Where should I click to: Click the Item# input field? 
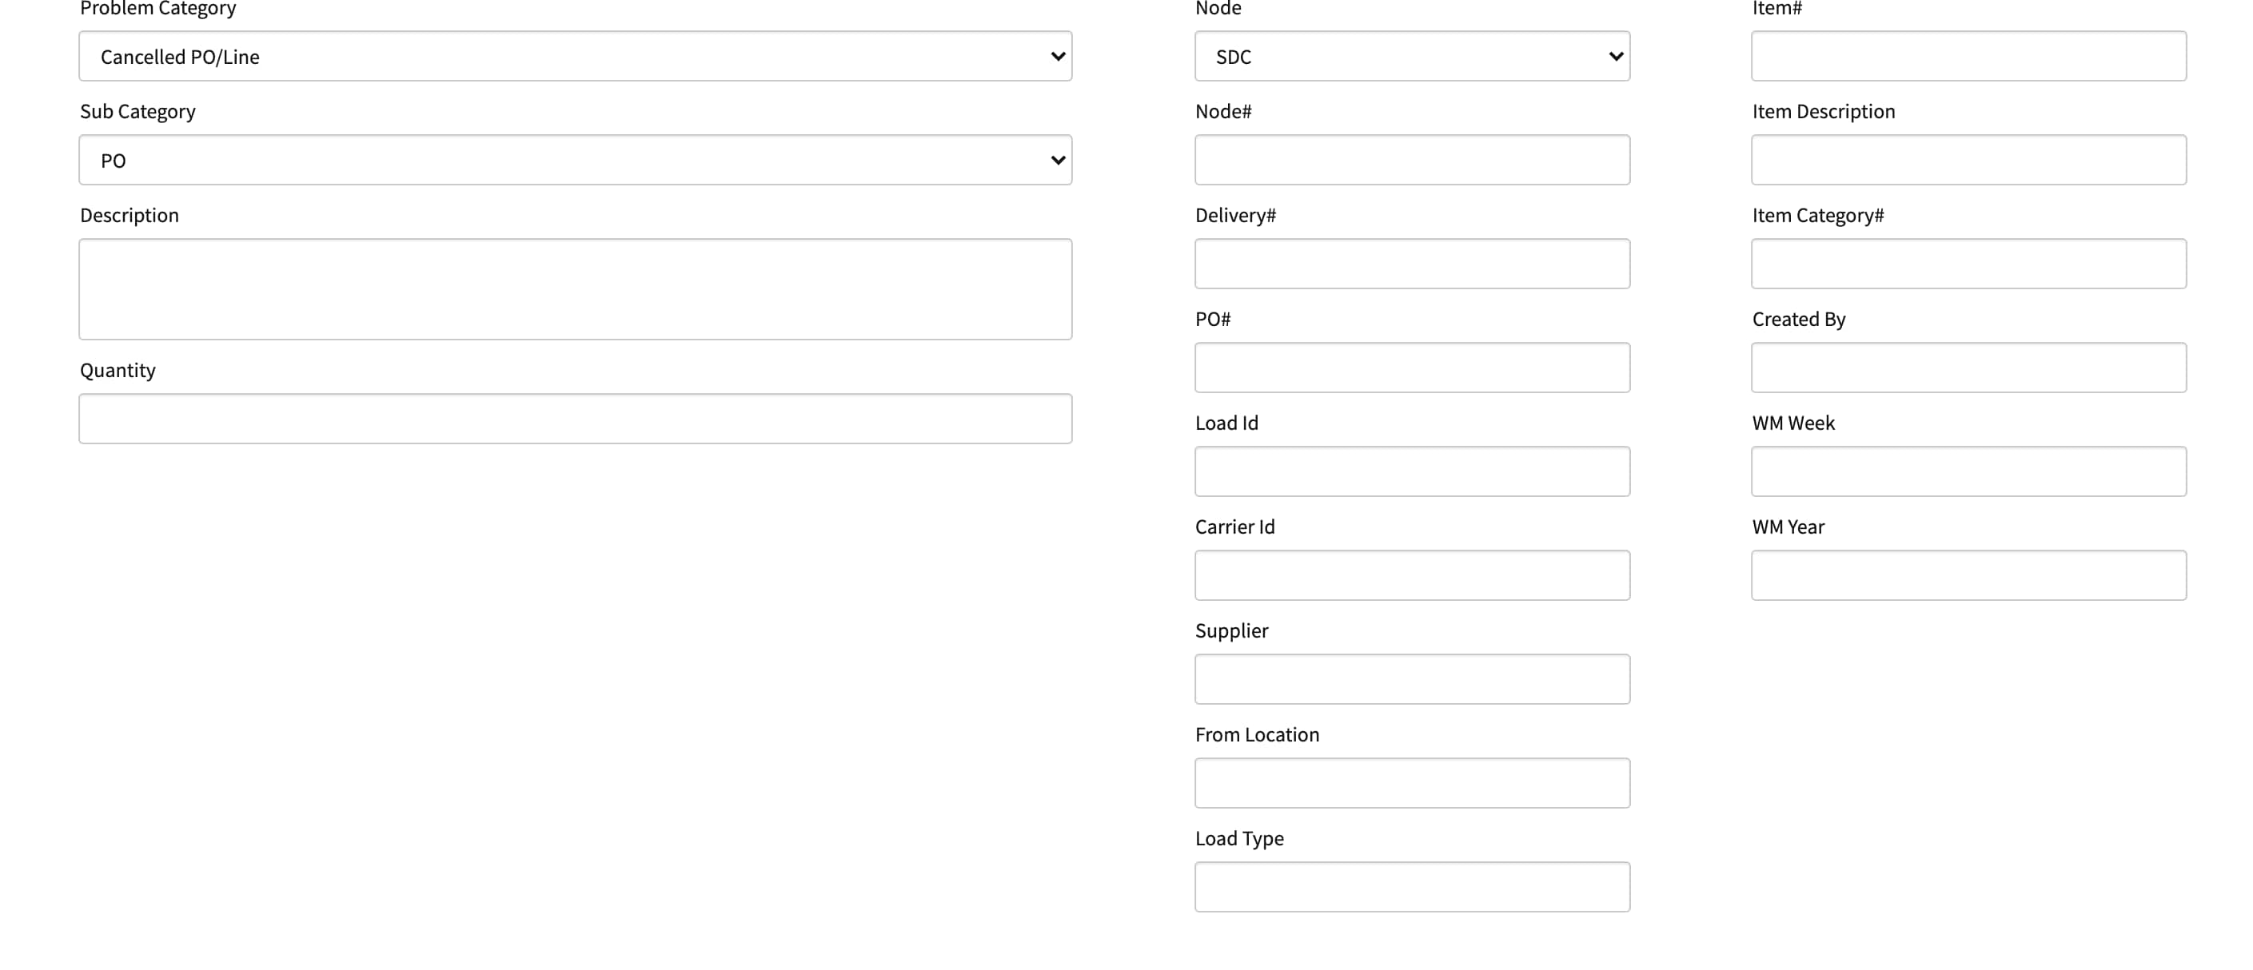point(1968,56)
